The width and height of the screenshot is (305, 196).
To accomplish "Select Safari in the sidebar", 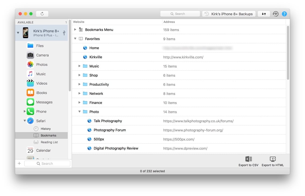I will [41, 121].
